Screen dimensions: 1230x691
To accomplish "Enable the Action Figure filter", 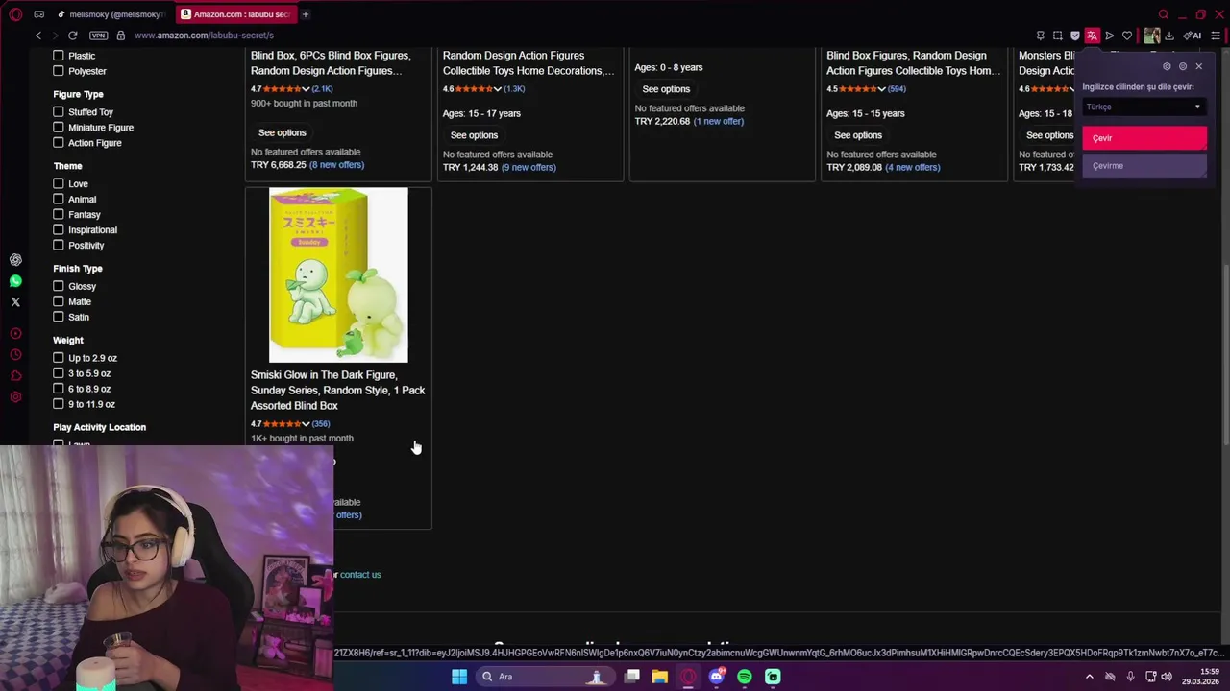I will (59, 143).
